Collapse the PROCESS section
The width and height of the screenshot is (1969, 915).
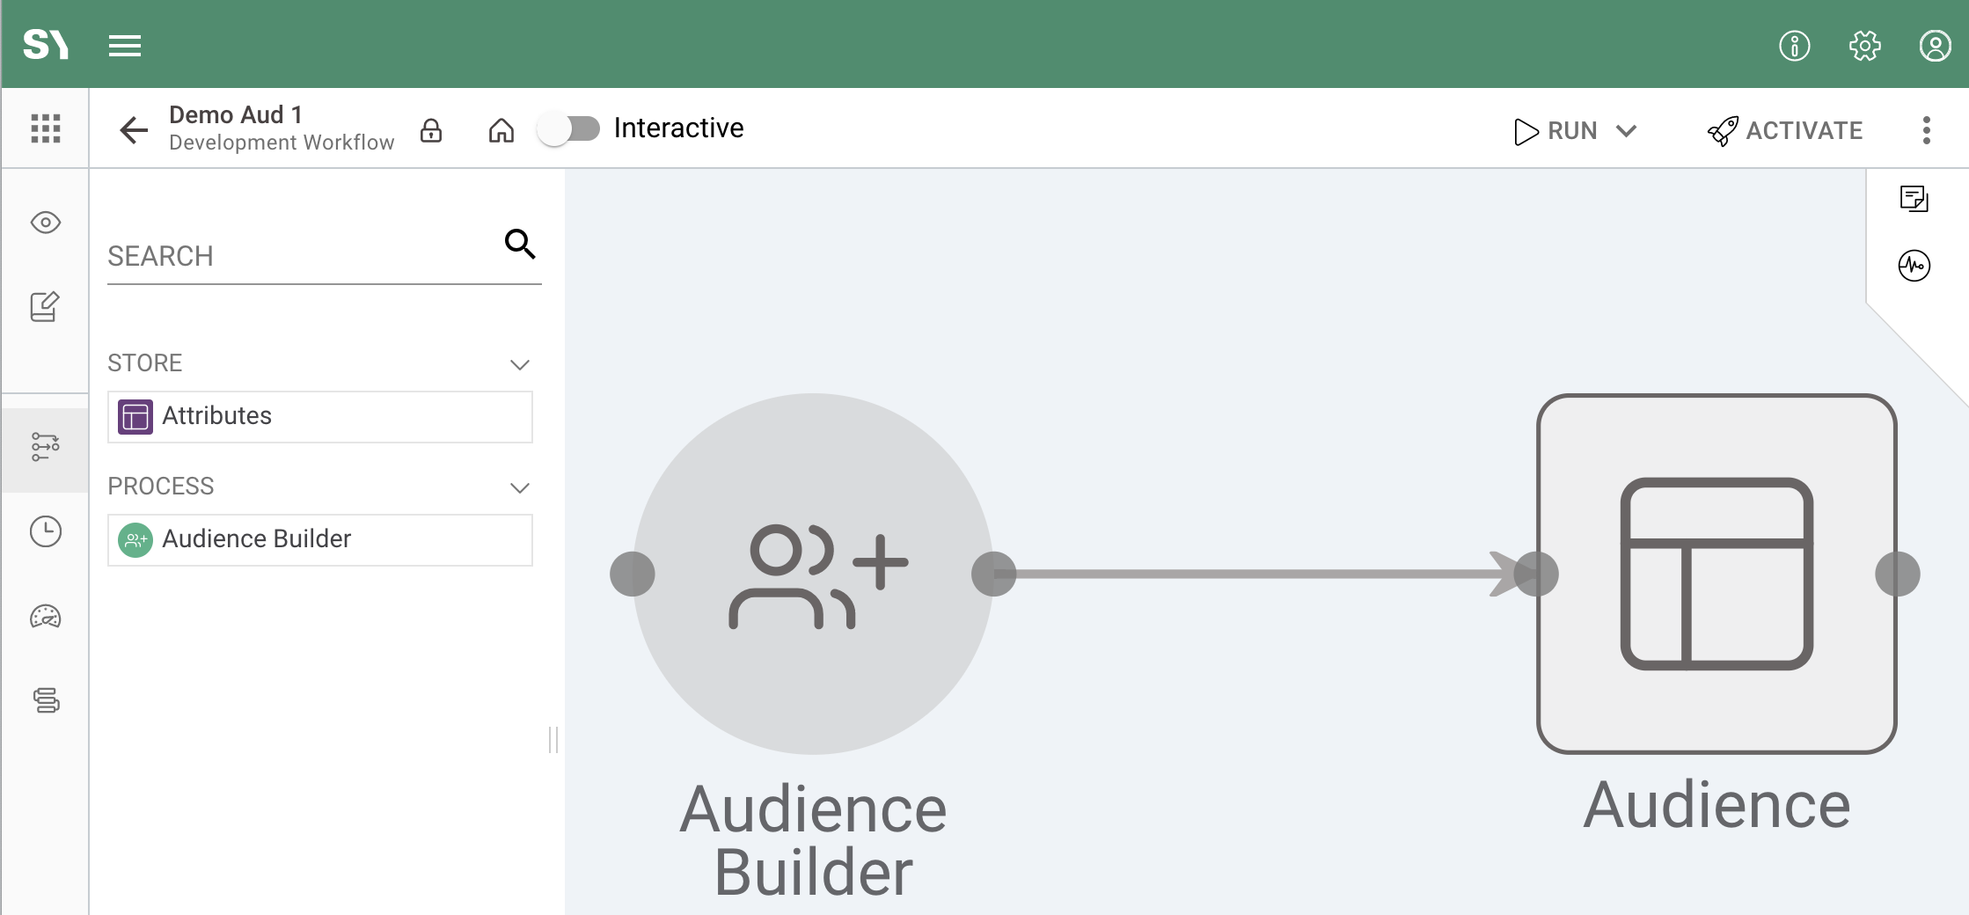[x=521, y=487]
